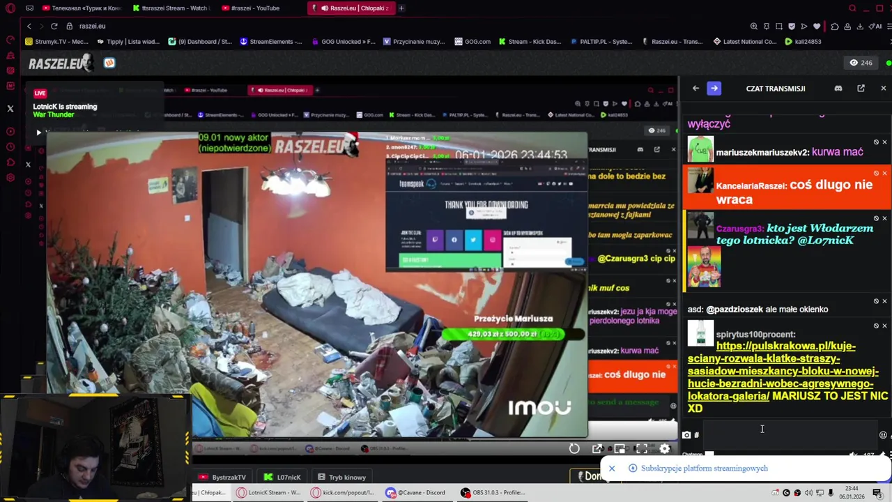Ban user on the spirytus100procent message

(876, 326)
